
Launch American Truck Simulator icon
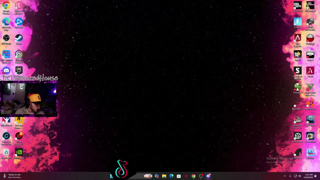click(297, 122)
